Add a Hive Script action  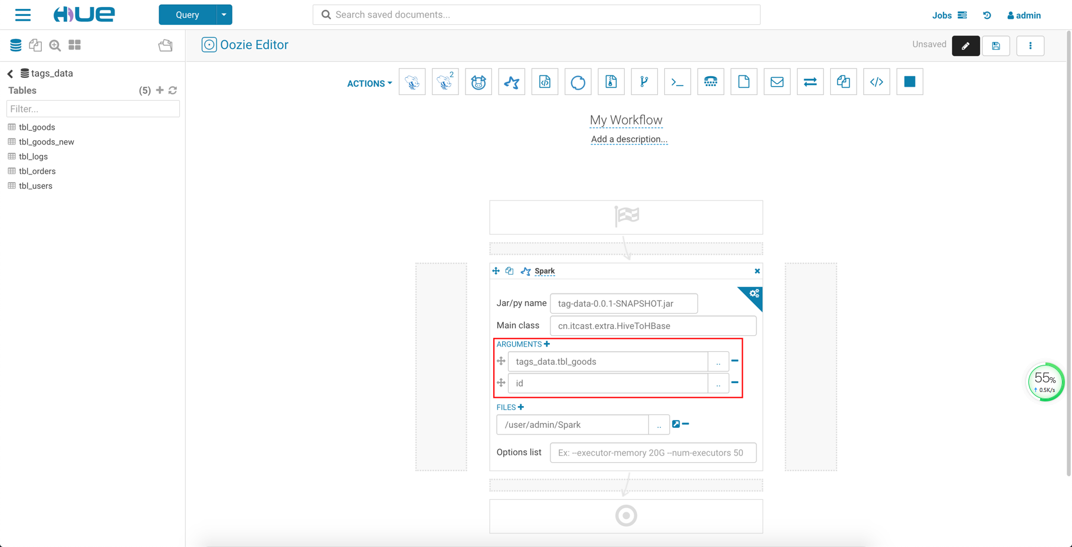point(412,82)
